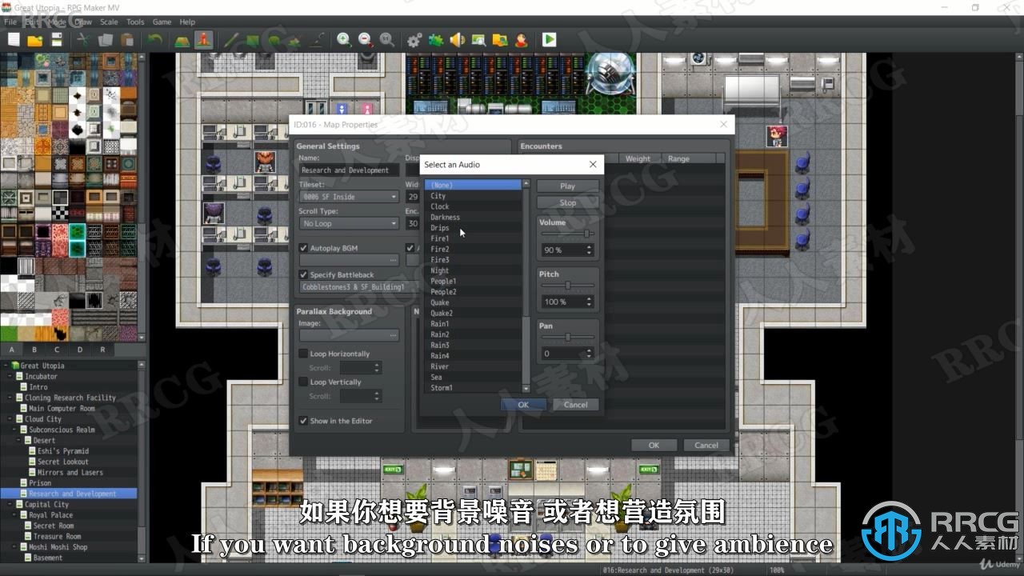Click the Pitch slider handle

(x=568, y=286)
